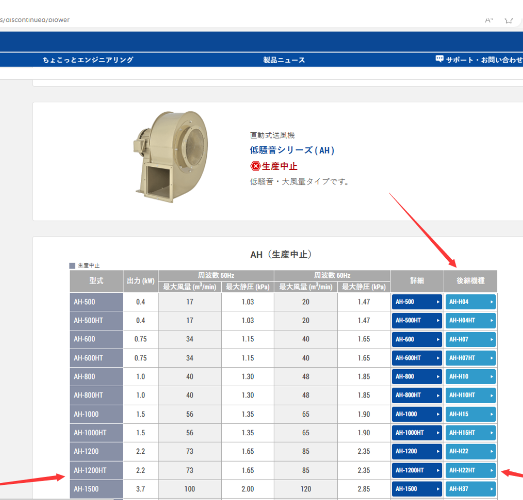
Task: Go to successor model AH-H04
Action: (x=470, y=302)
